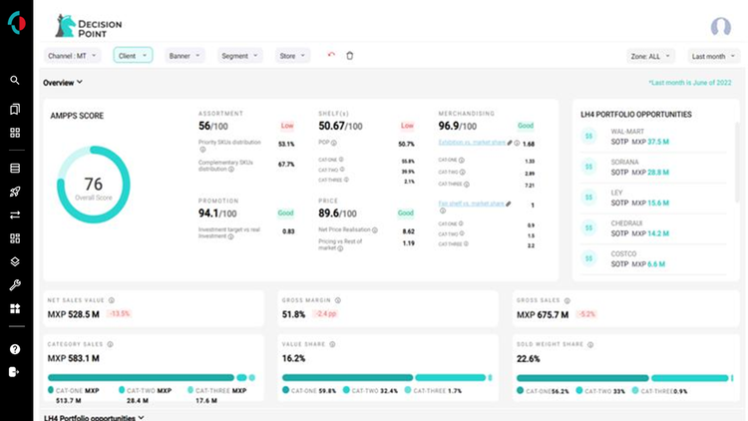Open Fair shelf vs. market share link

pos(472,204)
